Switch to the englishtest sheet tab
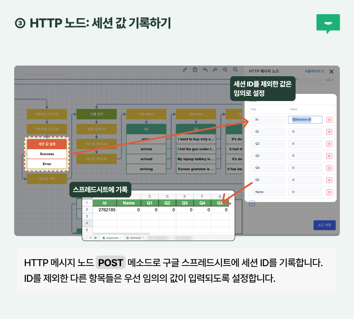Image resolution: width=354 pixels, height=319 pixels. (112, 238)
